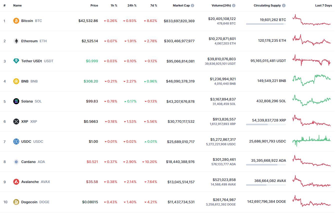Click the BNB yellow logo icon
The width and height of the screenshot is (336, 213).
pos(16,81)
